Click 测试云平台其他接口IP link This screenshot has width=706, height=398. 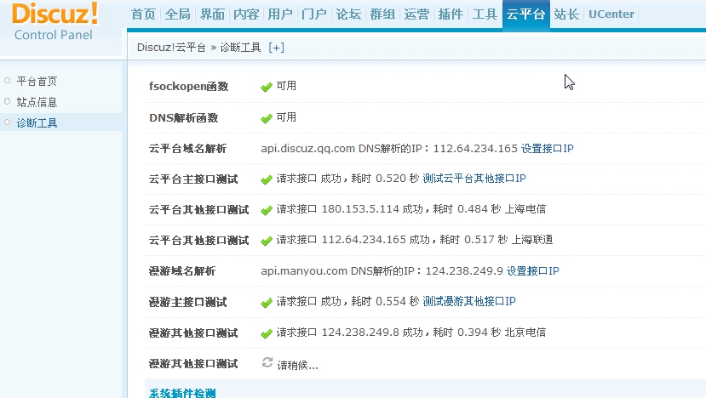click(x=474, y=179)
